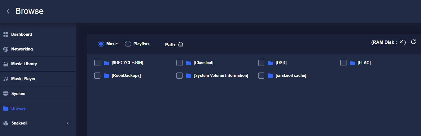Open the [System Volume Information] folder

(221, 76)
